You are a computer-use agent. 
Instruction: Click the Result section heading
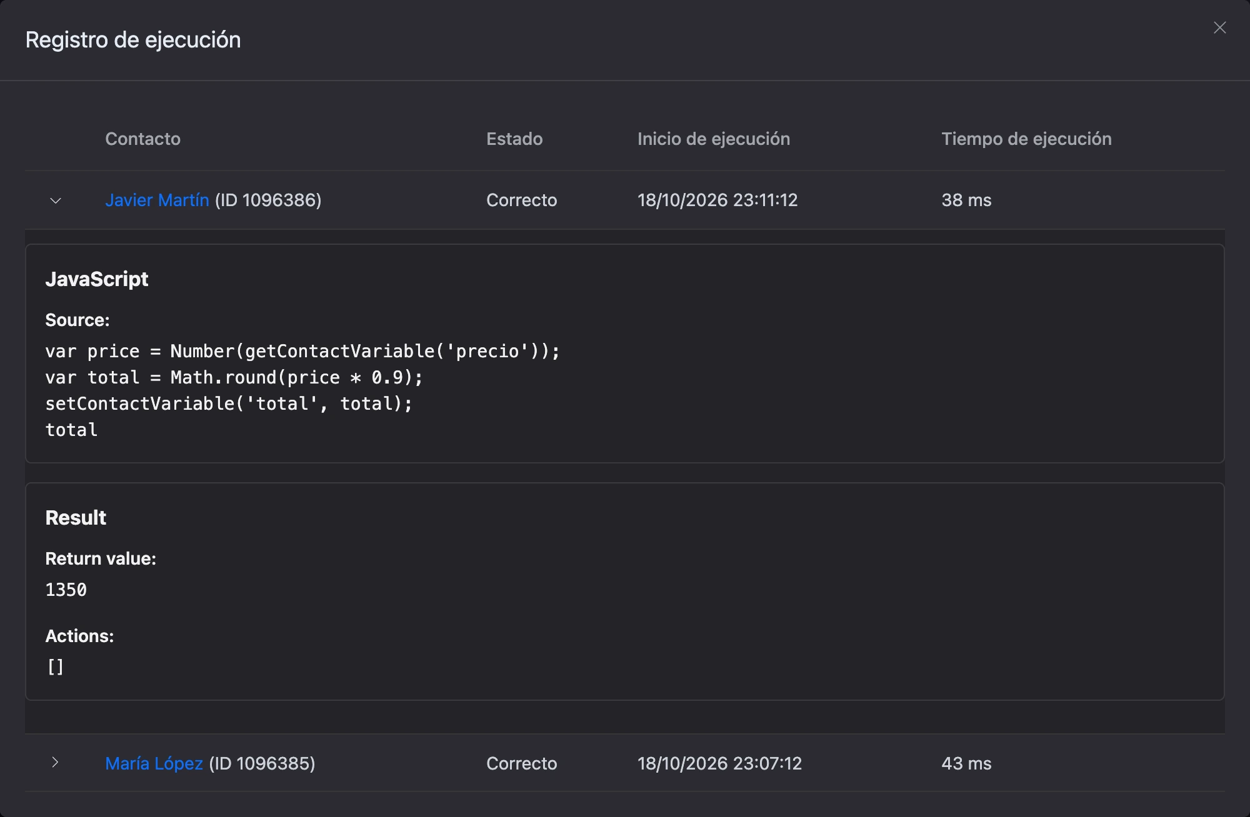(76, 518)
